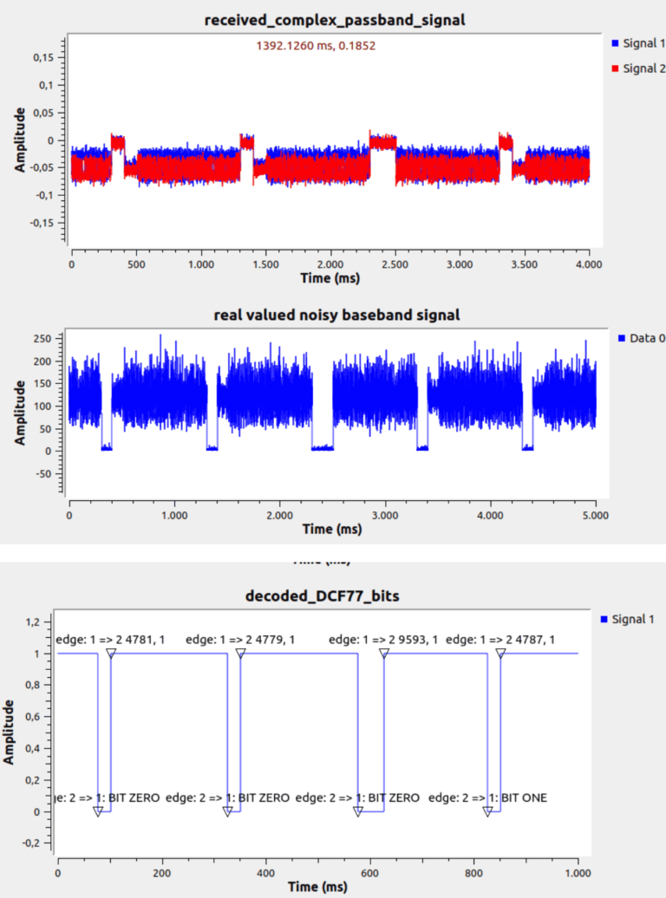Click the triangle marker of edge tag 9593
Viewport: 666px width, 898px height.
pos(383,653)
